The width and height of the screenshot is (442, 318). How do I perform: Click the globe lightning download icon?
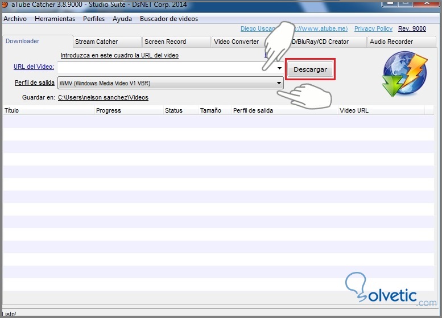coord(405,74)
